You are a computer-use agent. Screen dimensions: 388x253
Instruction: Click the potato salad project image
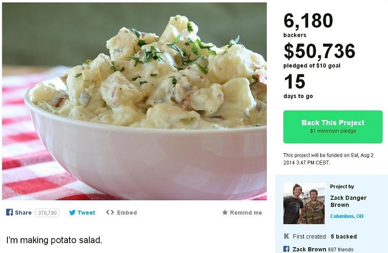coord(134,100)
